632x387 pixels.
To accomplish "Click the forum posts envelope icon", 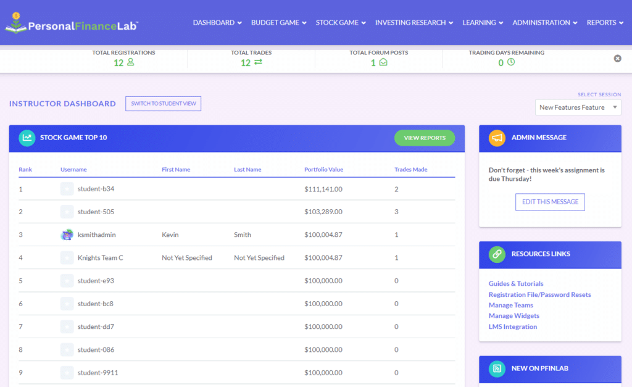I will tap(383, 62).
